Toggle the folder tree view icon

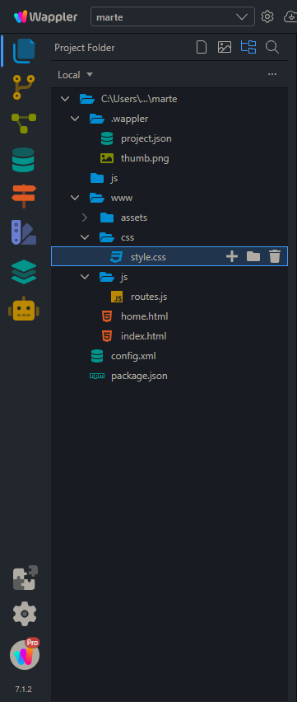[248, 48]
